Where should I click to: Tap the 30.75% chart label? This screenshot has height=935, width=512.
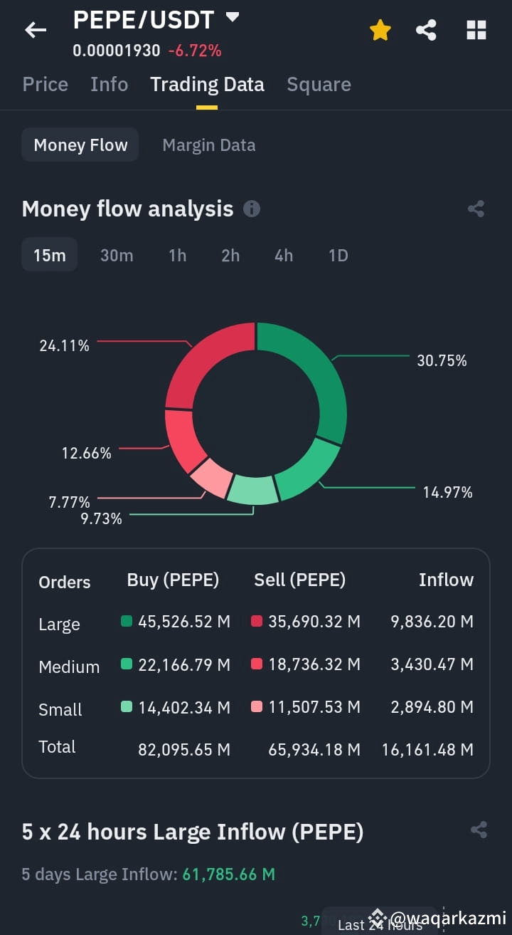[x=442, y=361]
